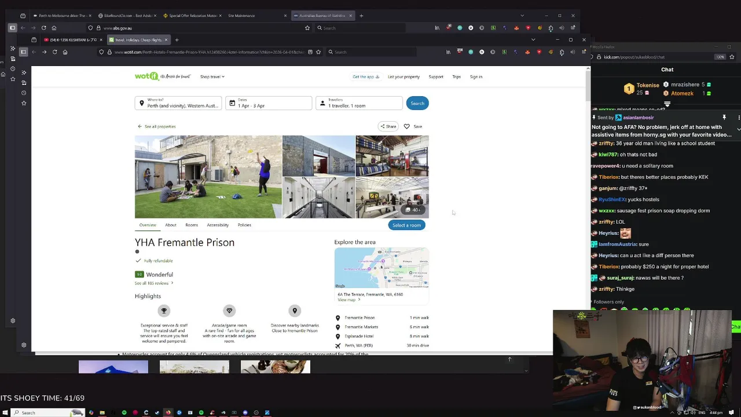Open a new tab in the front browser
This screenshot has width=741, height=417.
[x=177, y=40]
